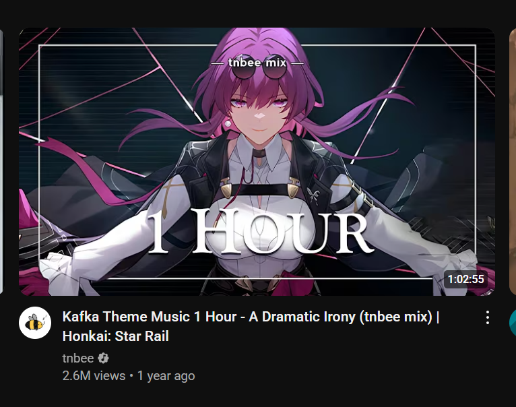Screen dimensions: 516x407
Task: Click the pearl earring on Kafka's ear
Action: [228, 124]
